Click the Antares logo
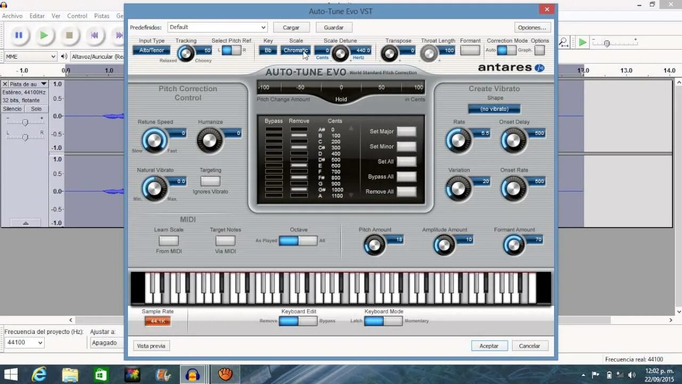Screen dimensions: 682x384 pos(510,68)
